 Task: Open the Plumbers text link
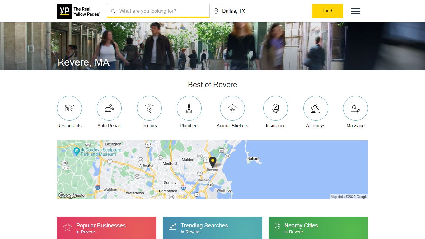point(189,126)
